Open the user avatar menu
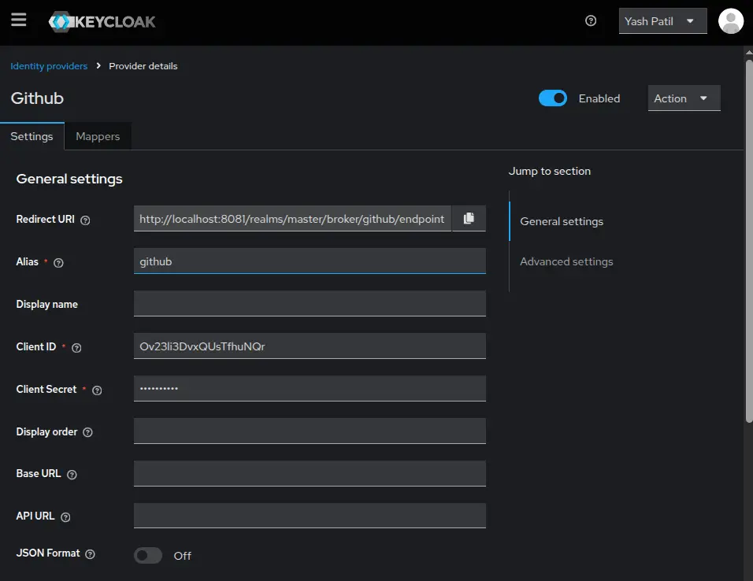This screenshot has width=753, height=581. coord(730,20)
